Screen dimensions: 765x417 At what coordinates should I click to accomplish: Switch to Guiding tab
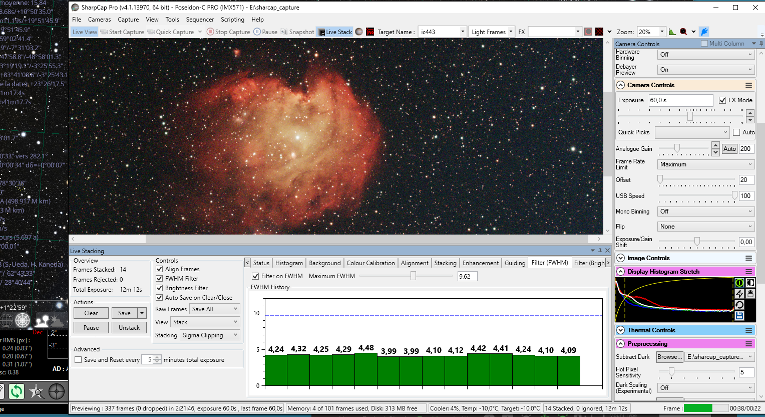(515, 263)
